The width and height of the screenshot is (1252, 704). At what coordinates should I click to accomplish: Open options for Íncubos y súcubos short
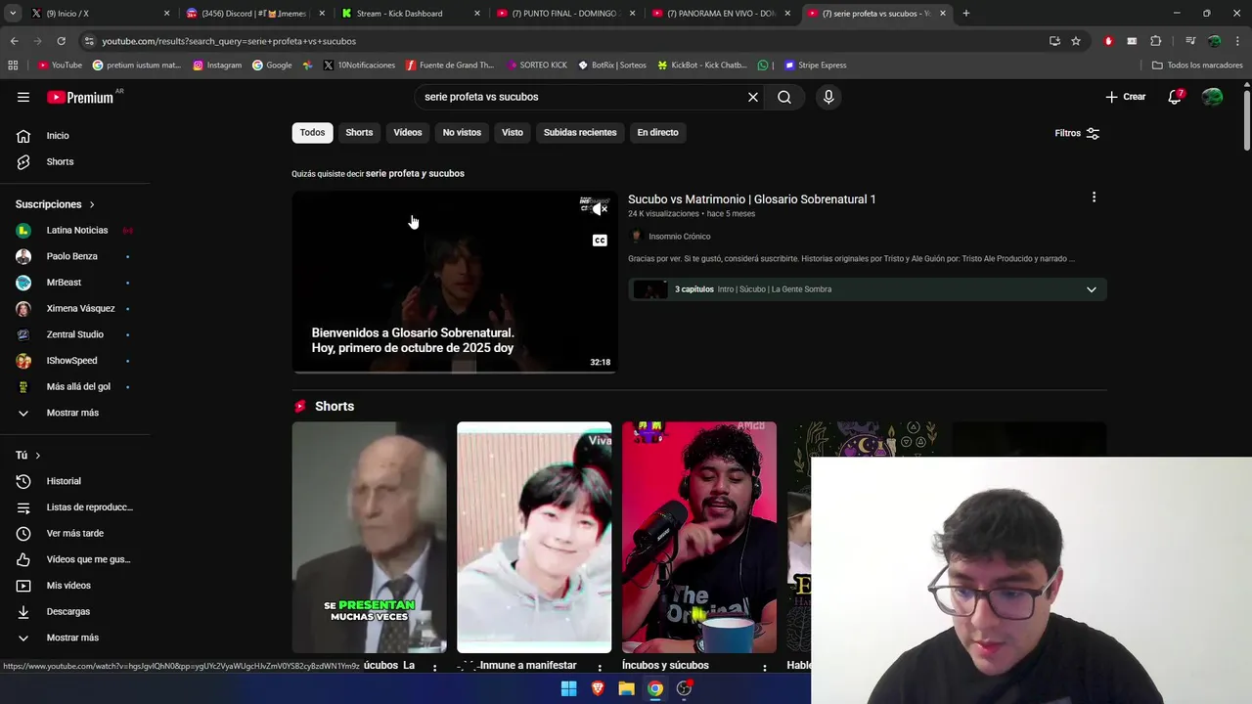[765, 669]
